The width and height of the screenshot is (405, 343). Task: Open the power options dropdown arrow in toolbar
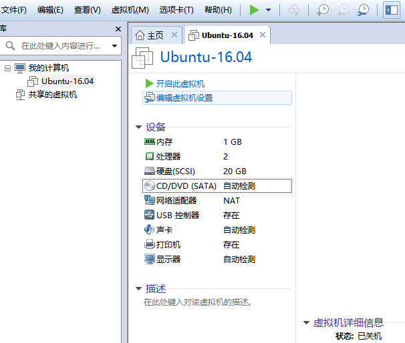click(269, 10)
